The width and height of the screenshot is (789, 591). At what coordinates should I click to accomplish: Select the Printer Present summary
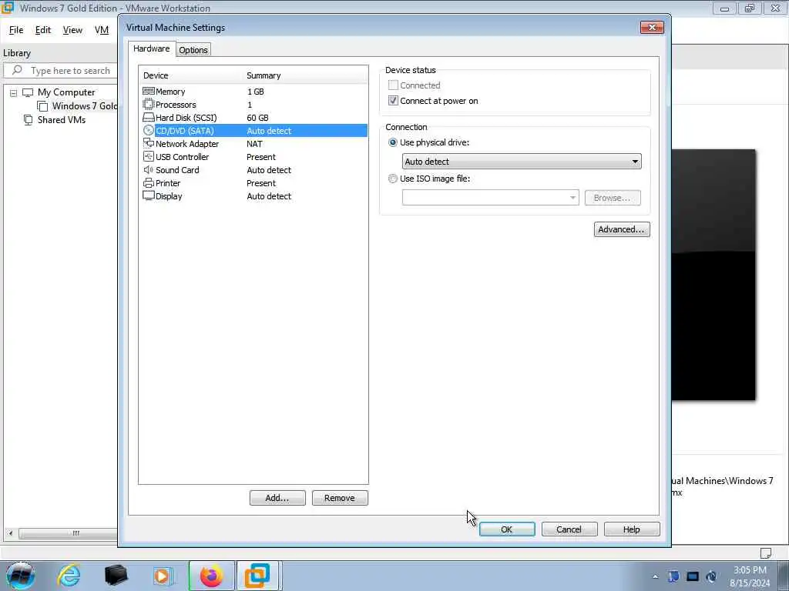pyautogui.click(x=261, y=183)
